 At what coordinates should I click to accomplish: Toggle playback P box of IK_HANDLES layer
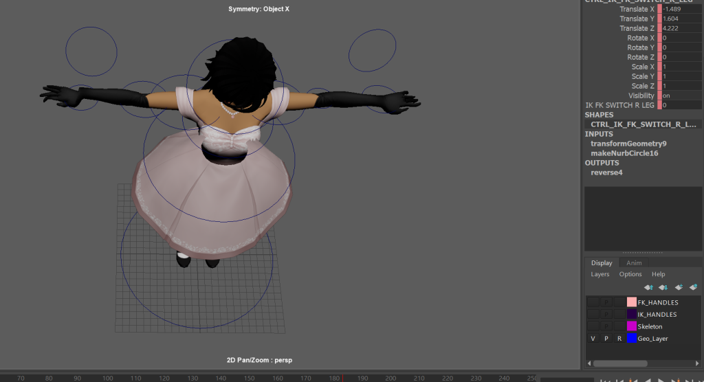[606, 315]
